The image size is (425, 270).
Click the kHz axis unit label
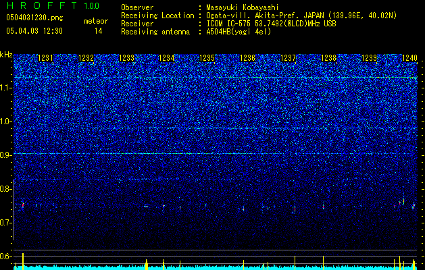[6, 55]
